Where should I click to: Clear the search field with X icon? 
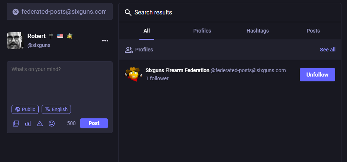[16, 12]
